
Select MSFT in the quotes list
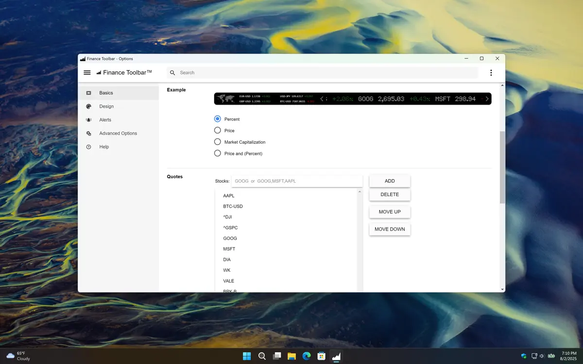pyautogui.click(x=286, y=249)
